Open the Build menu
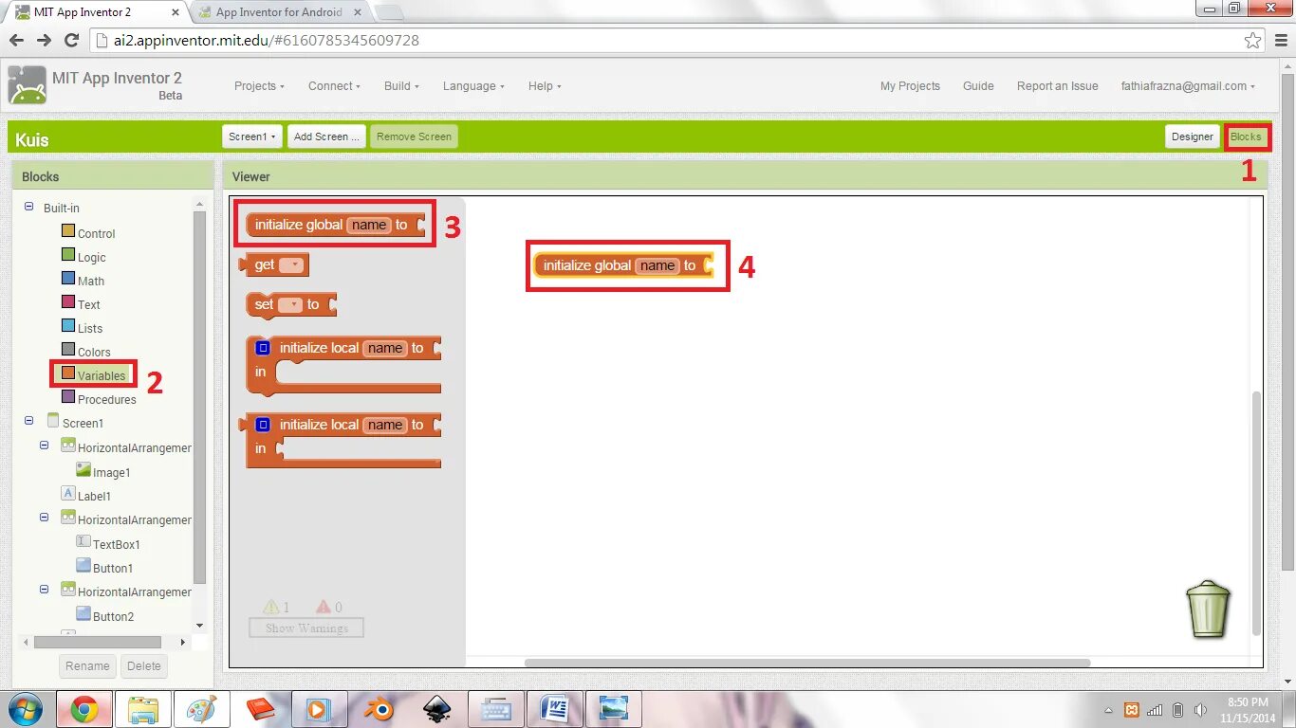 [x=401, y=86]
